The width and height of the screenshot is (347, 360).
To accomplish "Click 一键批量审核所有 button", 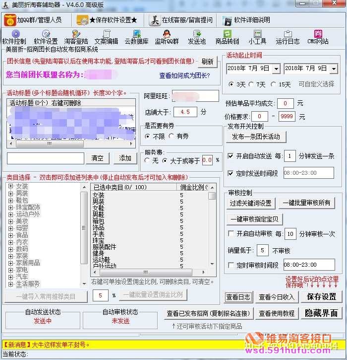I will point(307,203).
